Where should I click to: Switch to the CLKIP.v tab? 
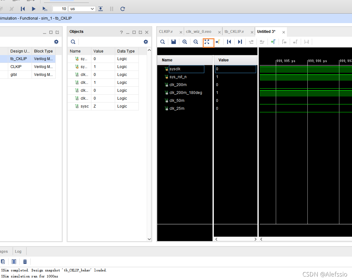tap(166, 32)
